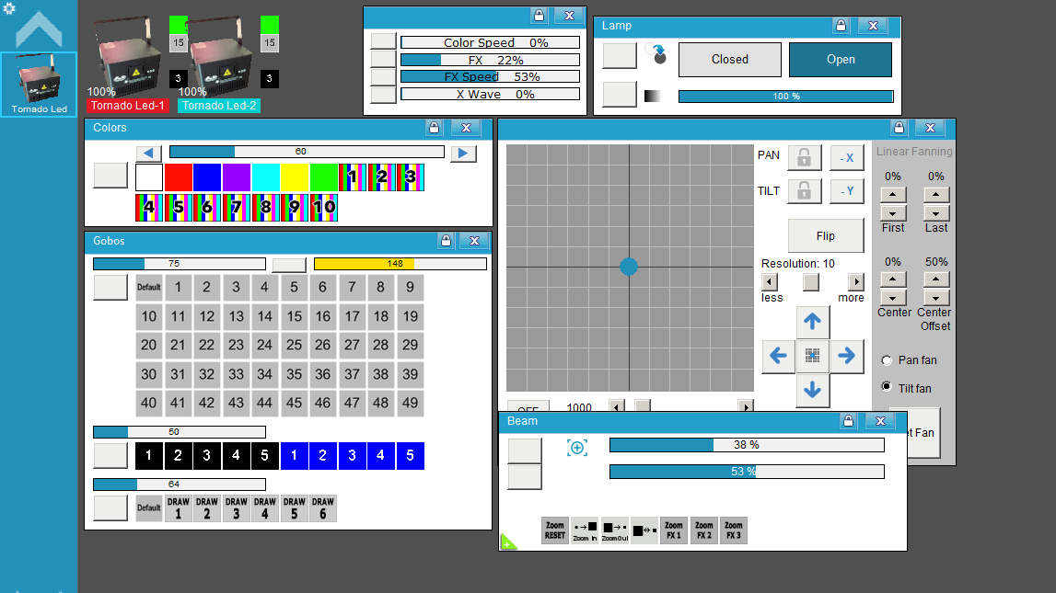Increase resolution with the more arrow
Screen dimensions: 1056x593
click(856, 281)
